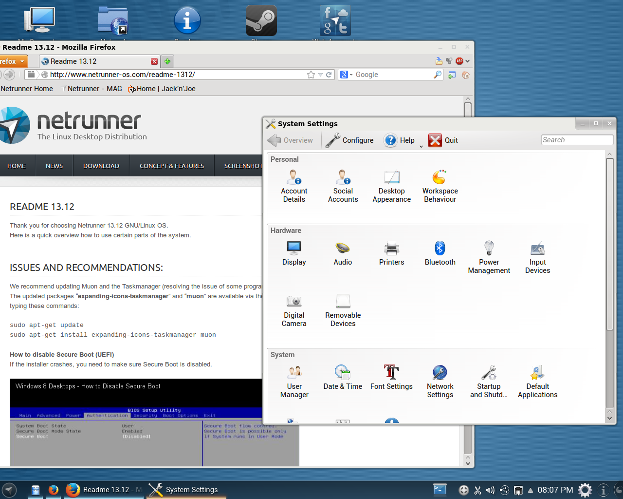Click the volume icon in system tray
623x499 pixels.
coord(490,490)
